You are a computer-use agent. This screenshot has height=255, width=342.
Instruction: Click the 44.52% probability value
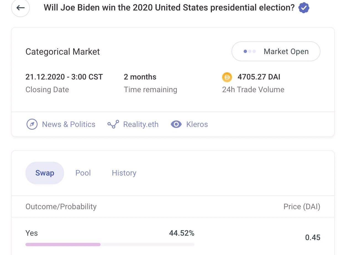tap(181, 233)
